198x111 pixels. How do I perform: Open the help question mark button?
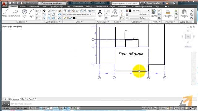pyautogui.click(x=174, y=3)
